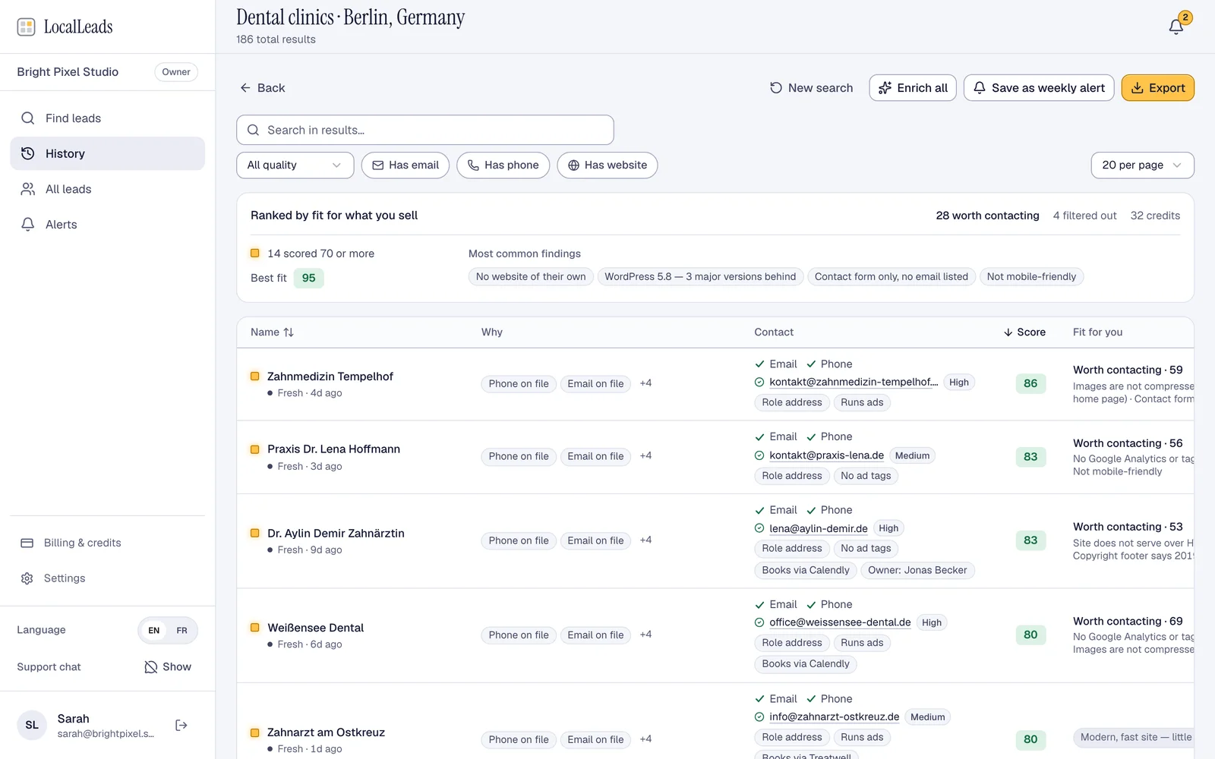Screen dimensions: 1215x759
Task: Open the All quality dropdown
Action: (x=295, y=165)
